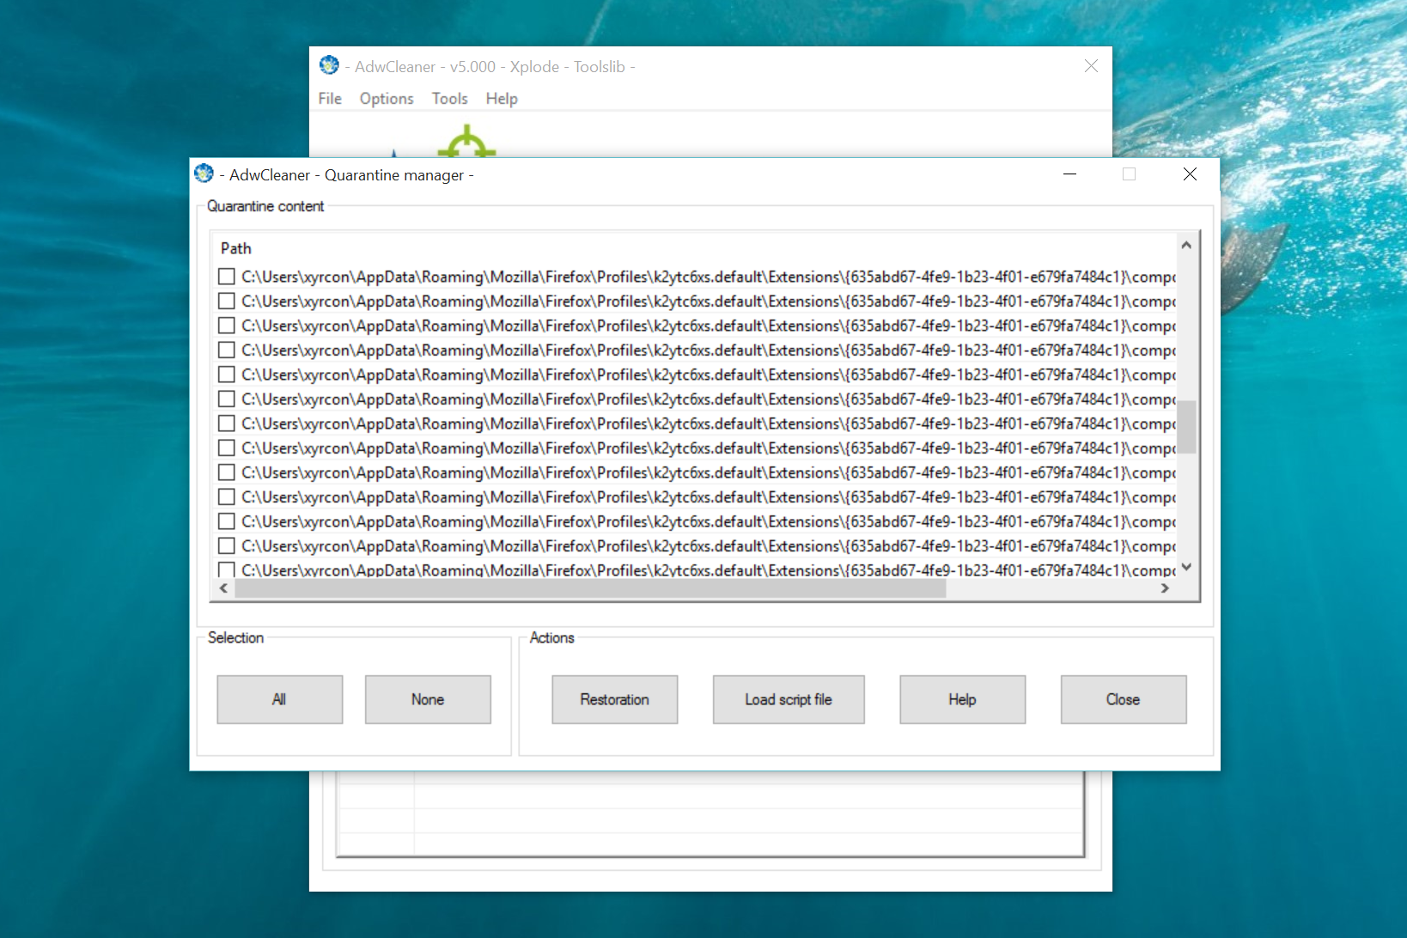This screenshot has width=1407, height=938.
Task: Check the eighth quarantine path row's checkbox
Action: [x=227, y=448]
